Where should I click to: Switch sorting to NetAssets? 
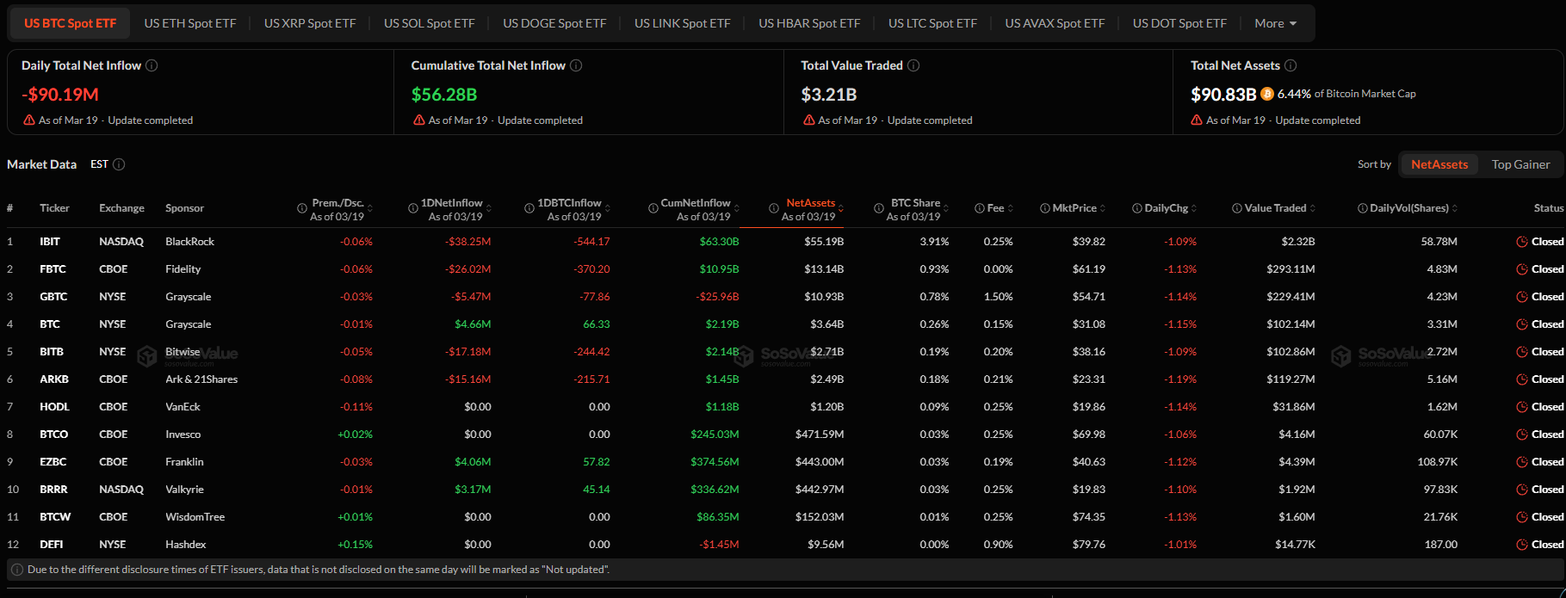pos(1439,164)
